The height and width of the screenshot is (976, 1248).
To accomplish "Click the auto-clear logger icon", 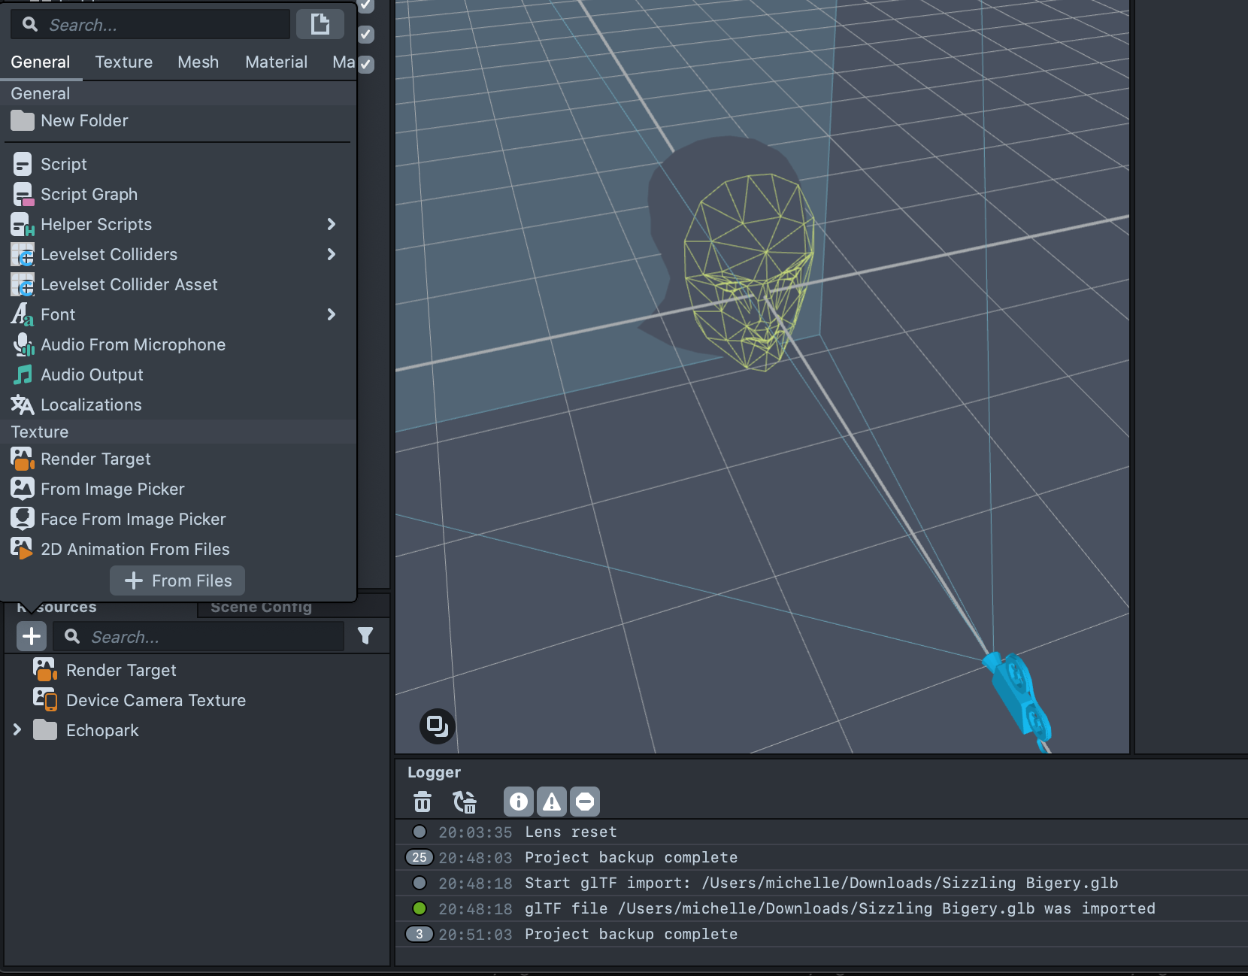I will click(x=465, y=802).
